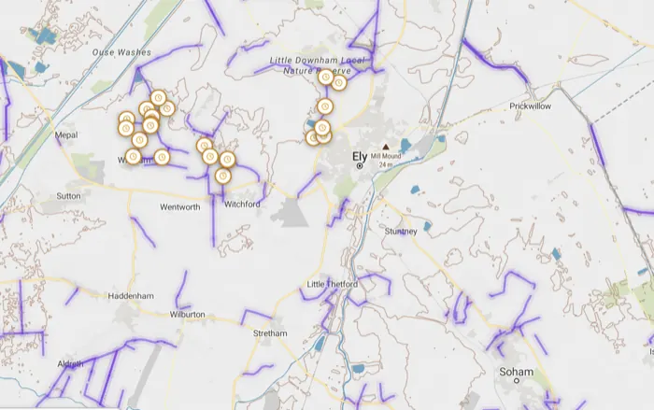Click the Ely town center circle symbol

click(360, 166)
